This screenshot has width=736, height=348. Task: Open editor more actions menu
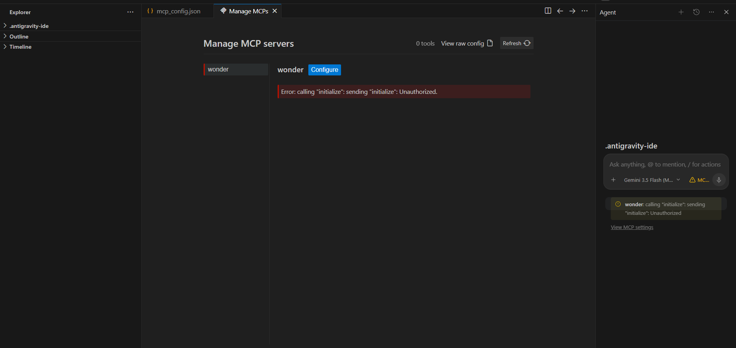584,11
